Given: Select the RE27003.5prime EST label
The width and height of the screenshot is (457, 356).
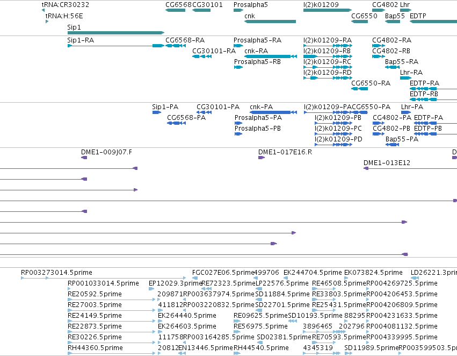Looking at the screenshot, I should point(95,305).
